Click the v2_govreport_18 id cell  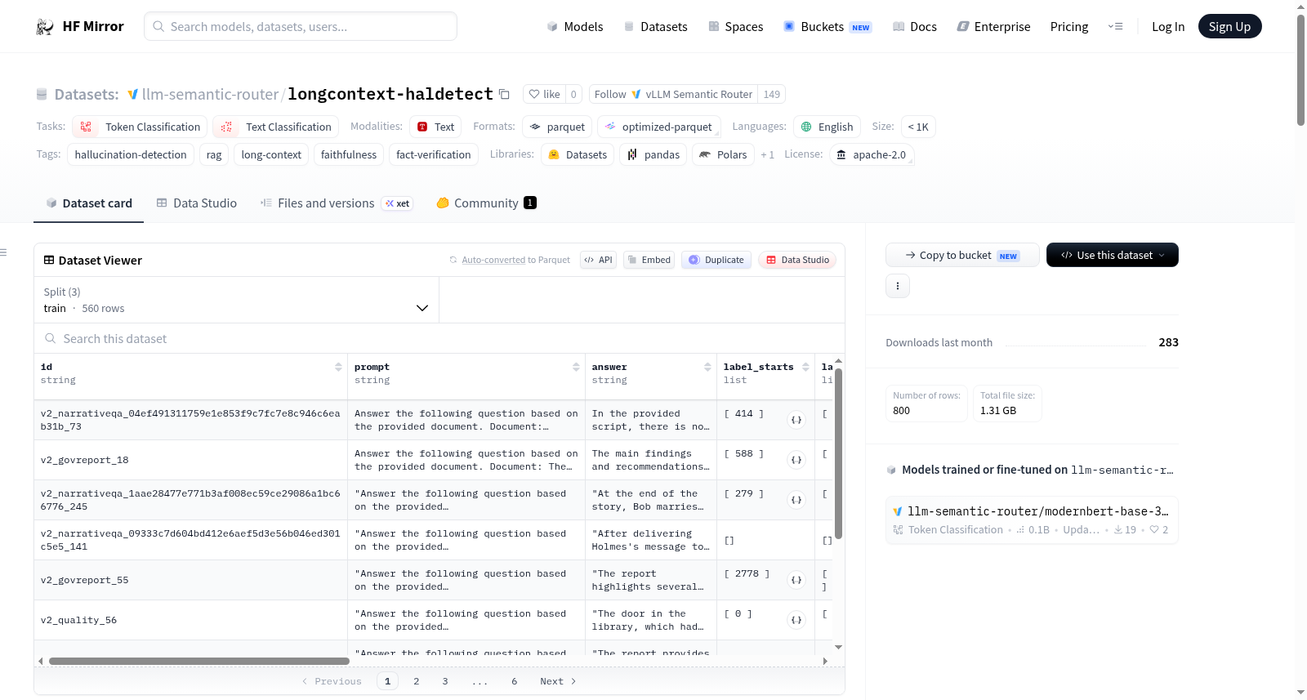click(191, 460)
